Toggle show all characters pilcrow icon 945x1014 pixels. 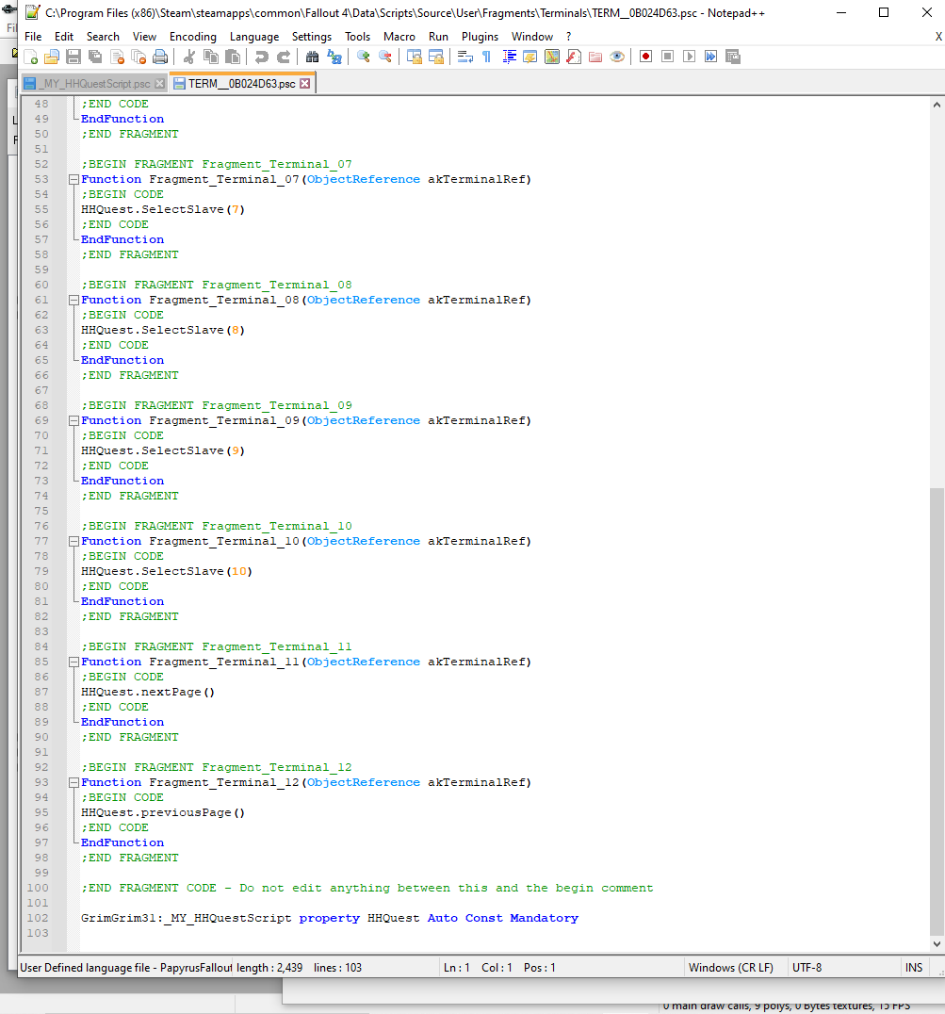click(487, 57)
